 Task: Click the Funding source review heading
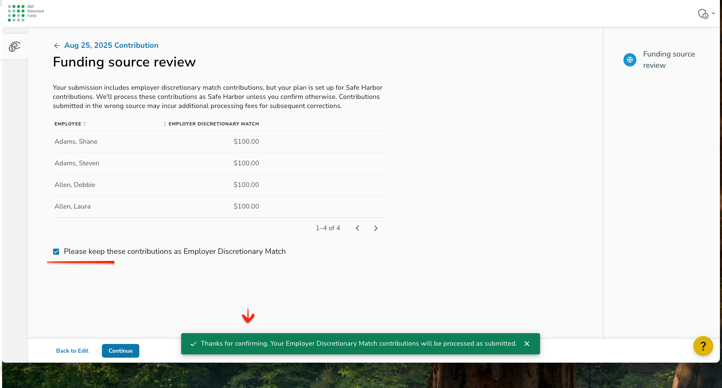(124, 62)
